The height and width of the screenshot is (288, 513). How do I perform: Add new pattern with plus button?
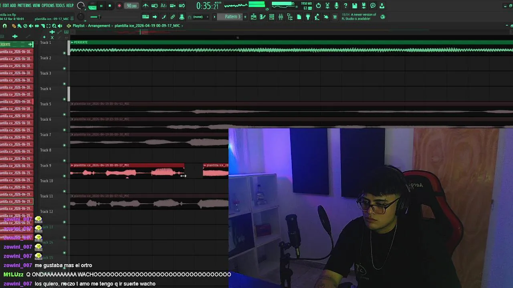[x=245, y=17]
